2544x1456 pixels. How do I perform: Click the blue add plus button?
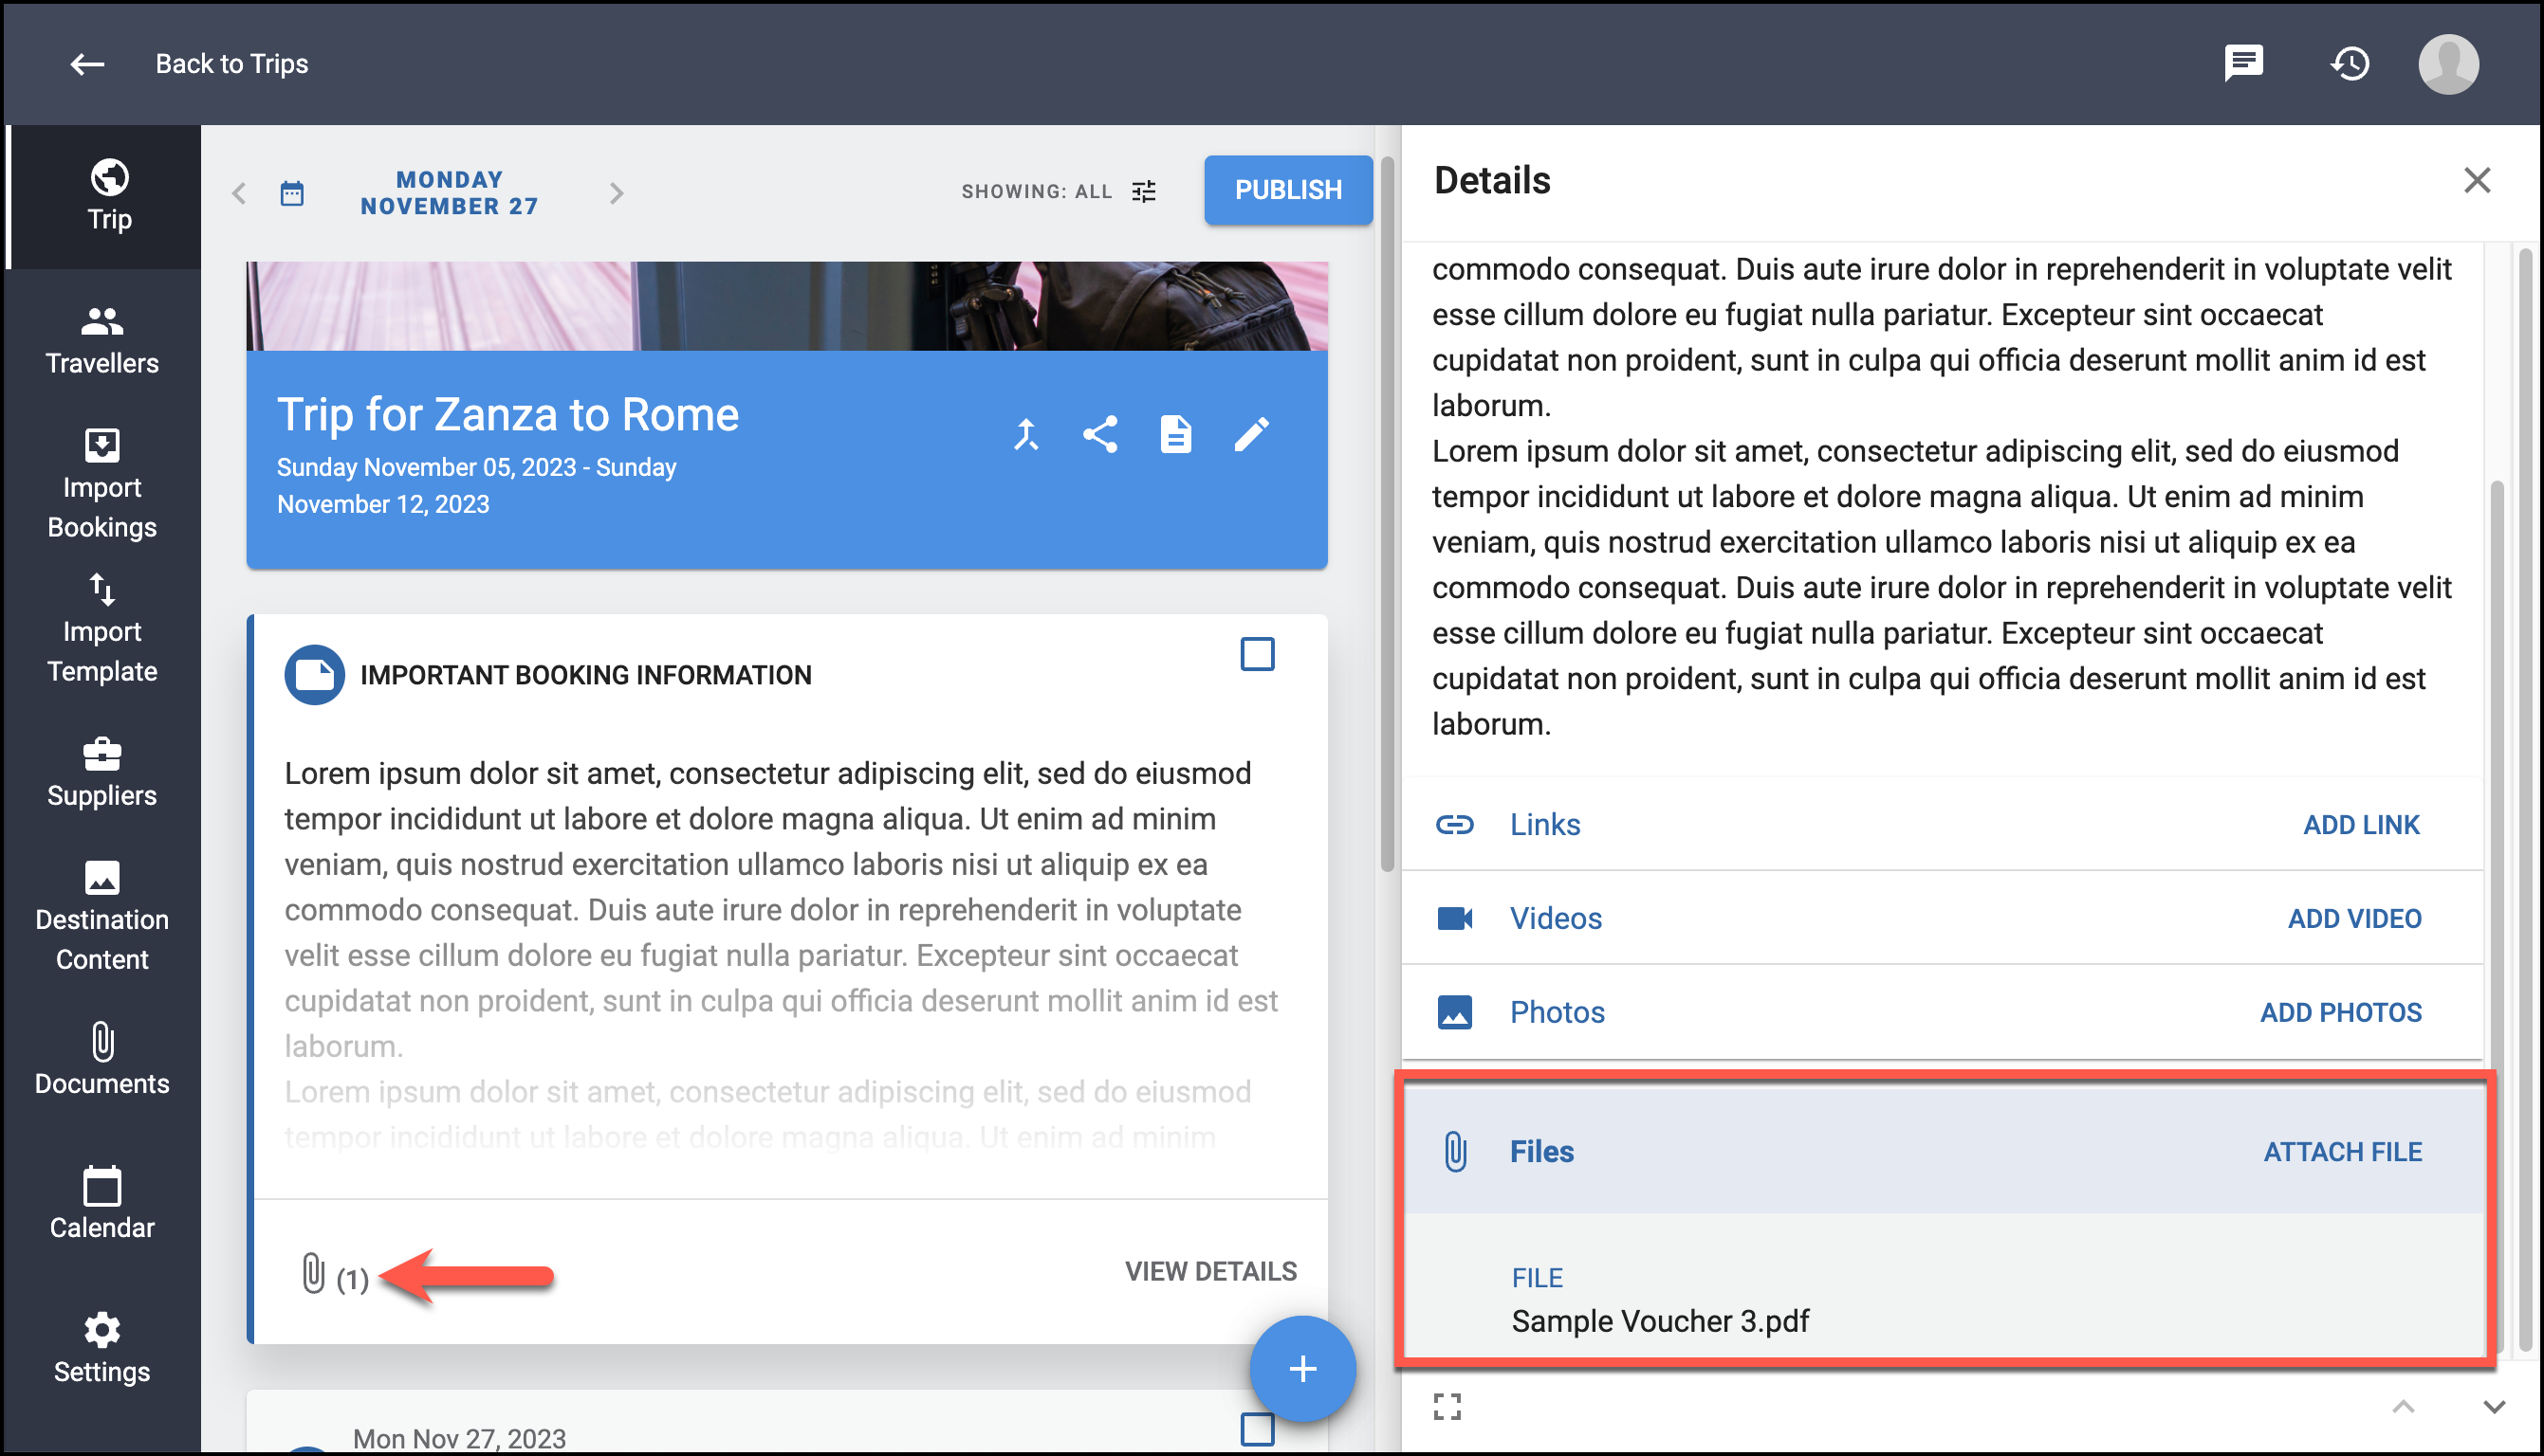click(x=1301, y=1368)
